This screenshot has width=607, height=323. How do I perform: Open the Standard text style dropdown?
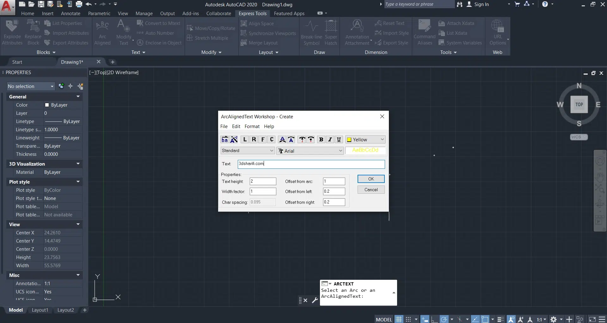coord(248,151)
